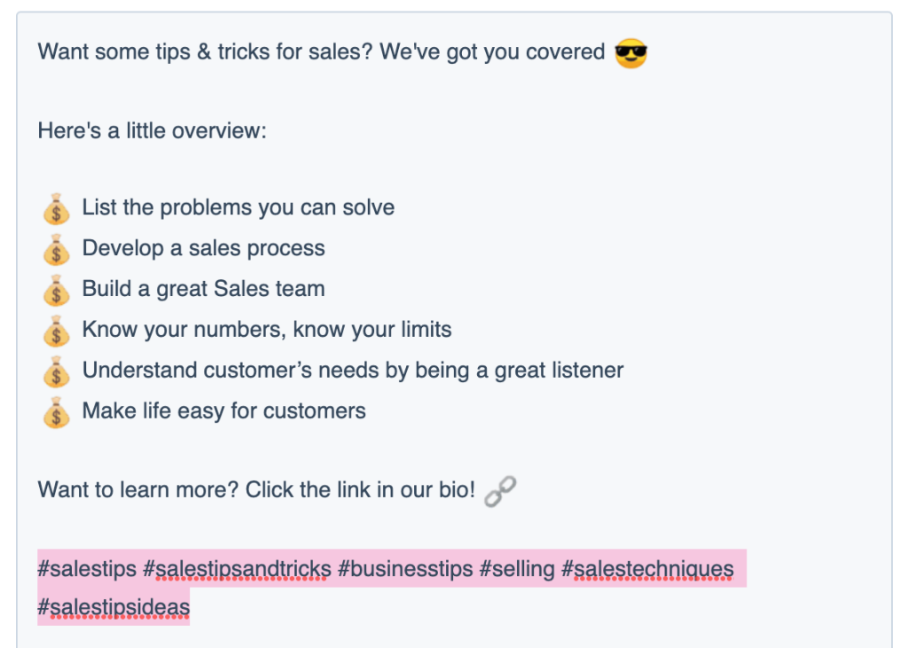Click the money bag beside 'Make life easy'
Viewport: 908px width, 648px height.
56,412
